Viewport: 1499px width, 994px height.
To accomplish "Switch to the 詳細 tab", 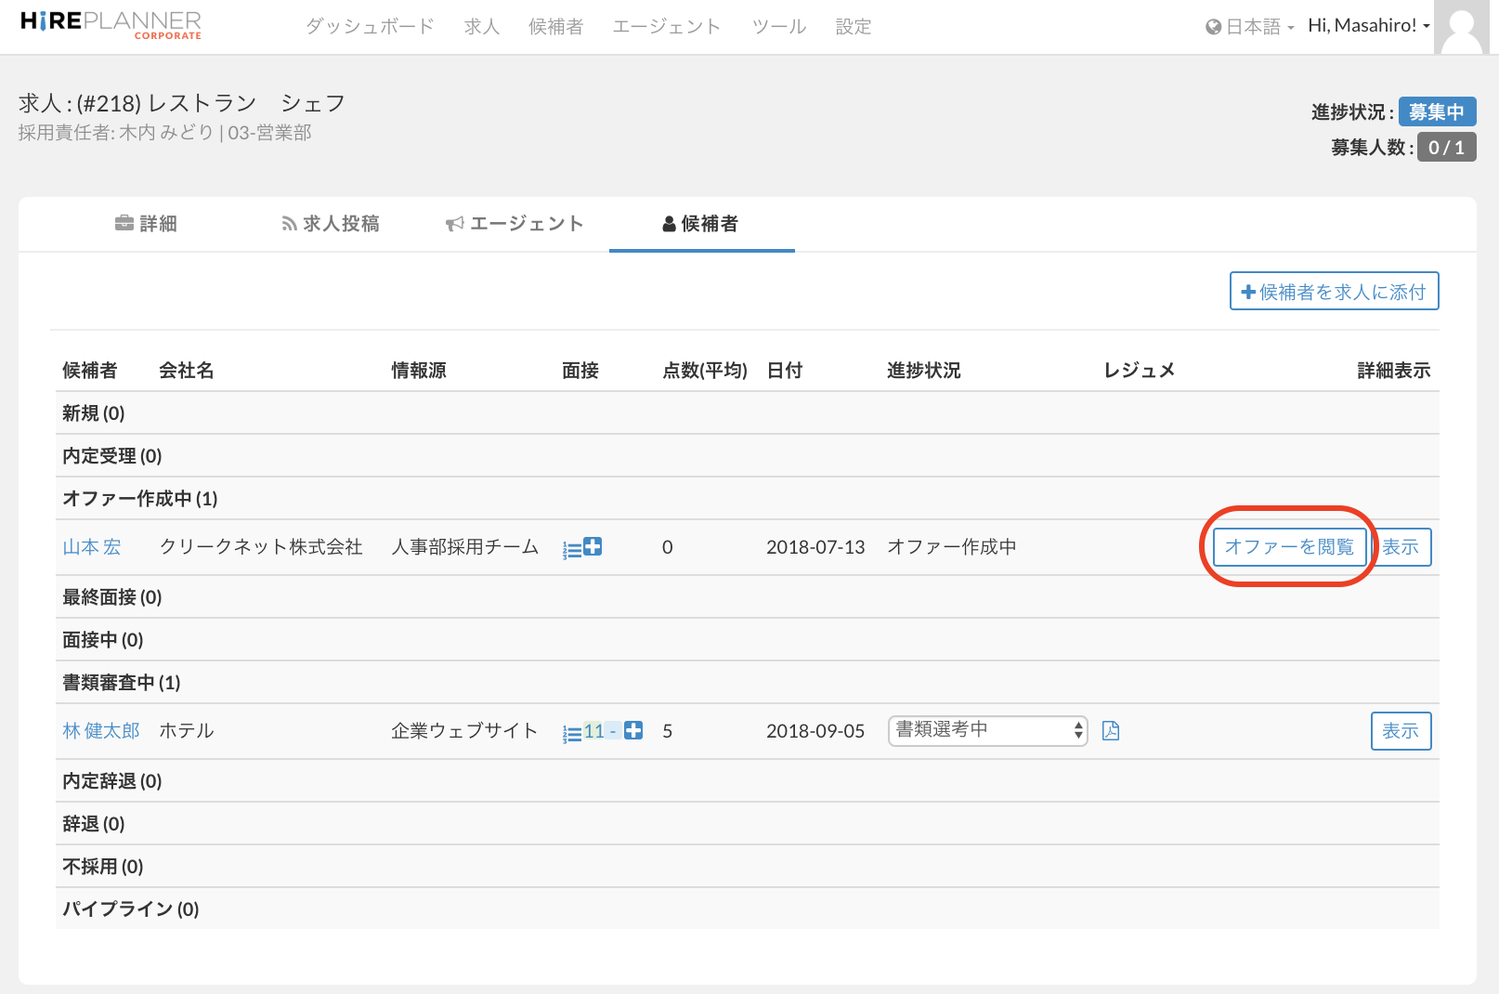I will click(146, 224).
